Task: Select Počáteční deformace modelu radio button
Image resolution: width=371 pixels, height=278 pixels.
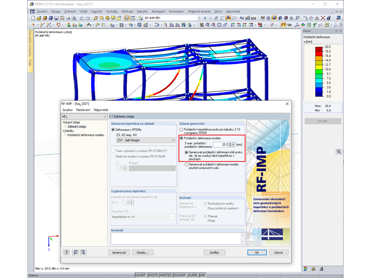Action: [x=182, y=138]
